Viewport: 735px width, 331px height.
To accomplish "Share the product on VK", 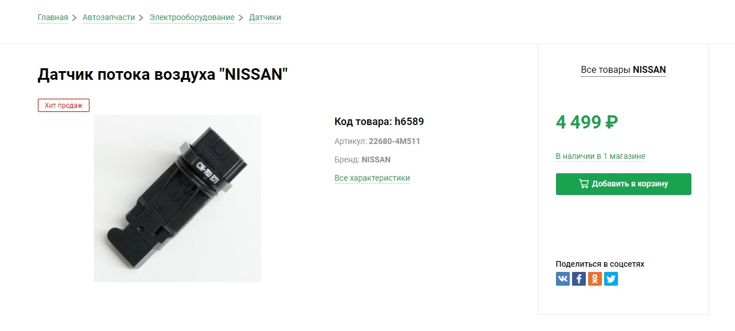I will point(563,279).
